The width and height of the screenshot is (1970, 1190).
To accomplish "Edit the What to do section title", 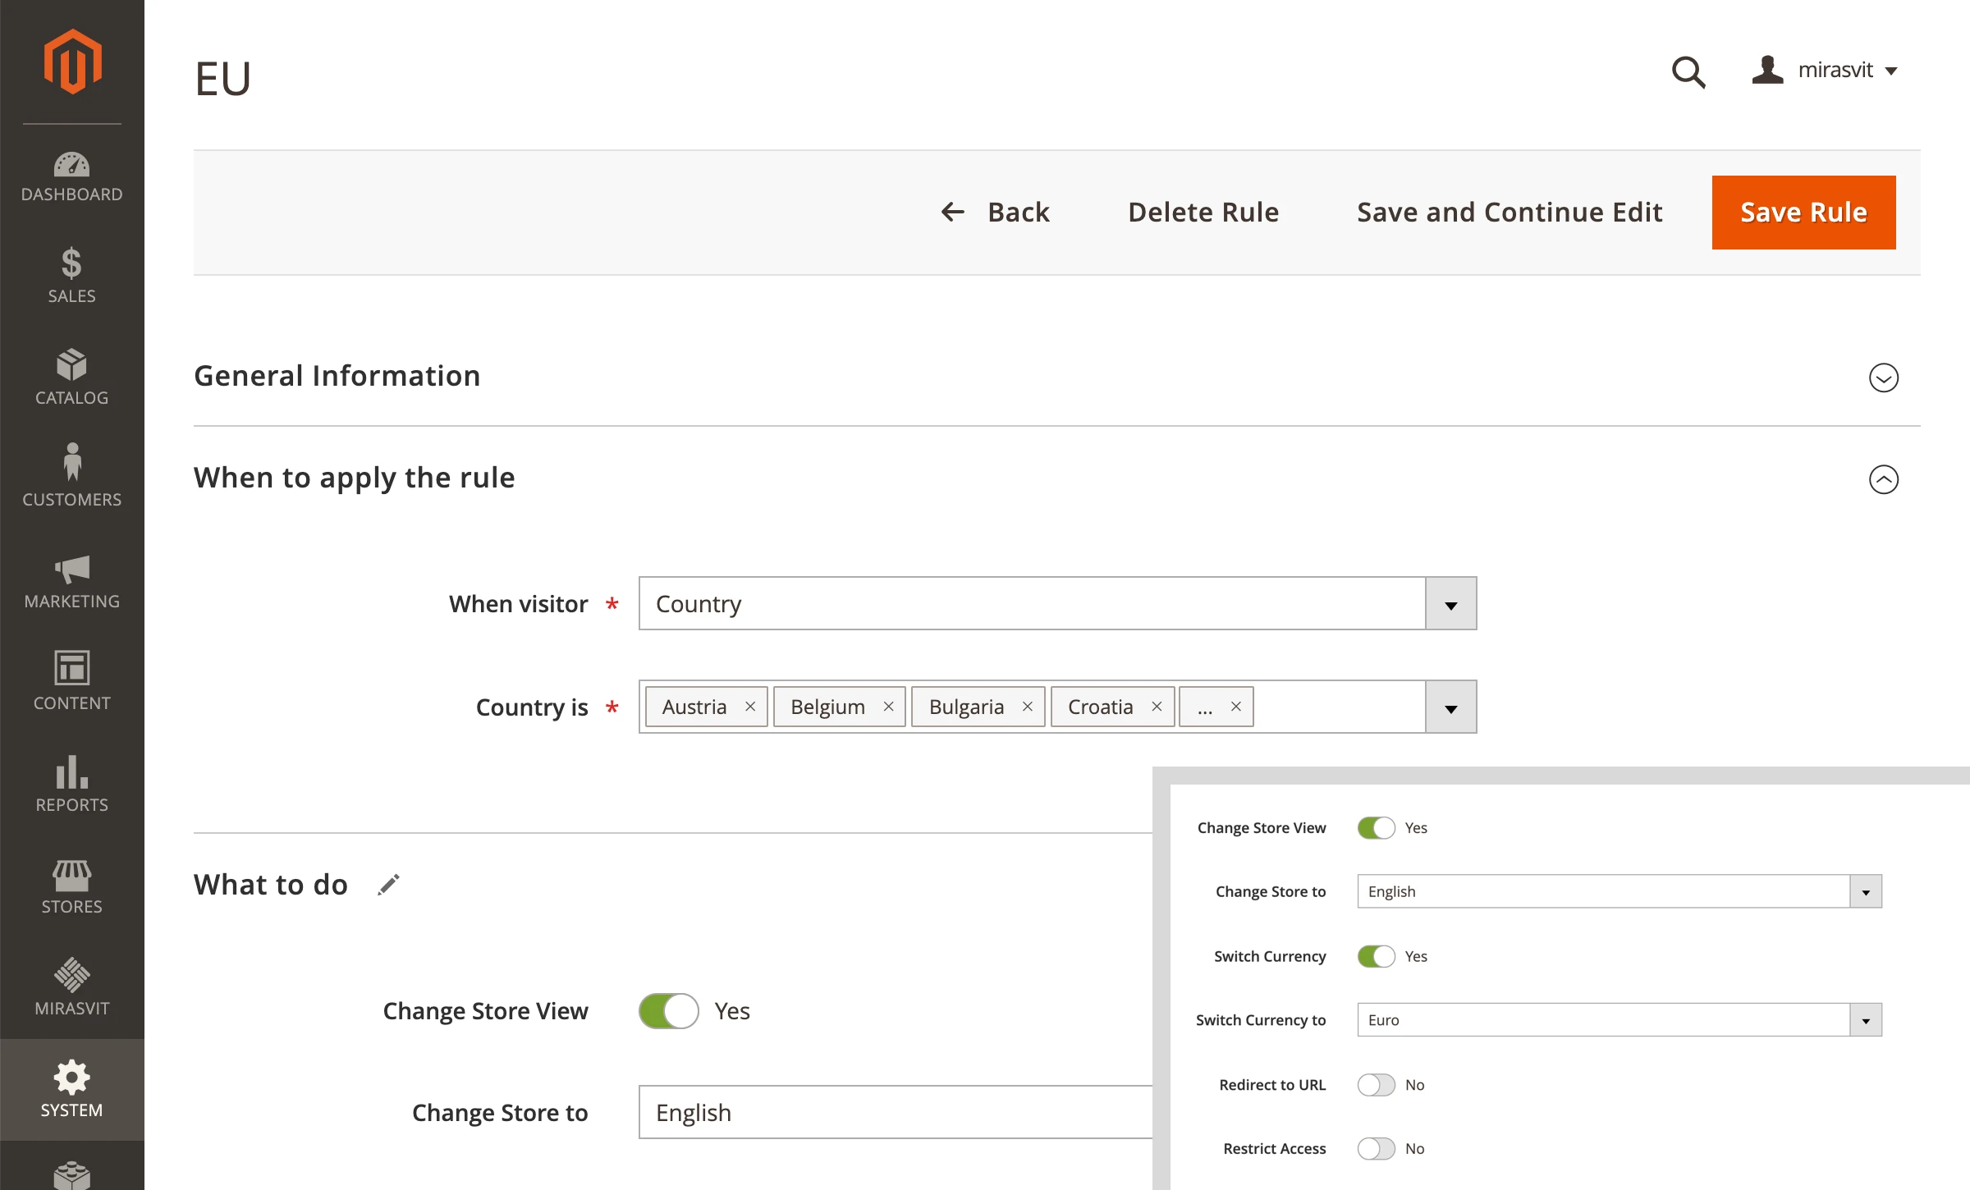I will point(388,884).
